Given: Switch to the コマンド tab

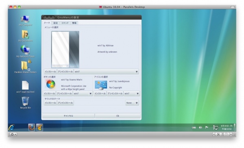Looking at the screenshot, I should click(65, 23).
